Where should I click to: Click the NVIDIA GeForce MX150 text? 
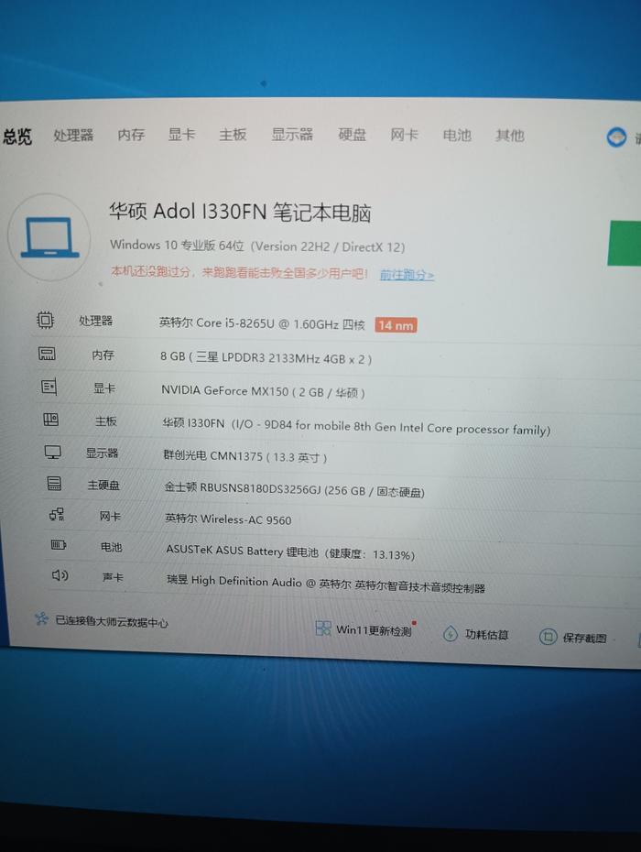(x=263, y=391)
